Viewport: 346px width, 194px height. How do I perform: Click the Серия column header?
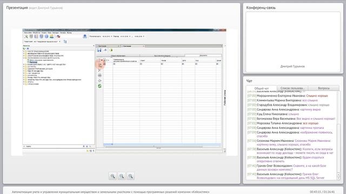[x=150, y=60]
